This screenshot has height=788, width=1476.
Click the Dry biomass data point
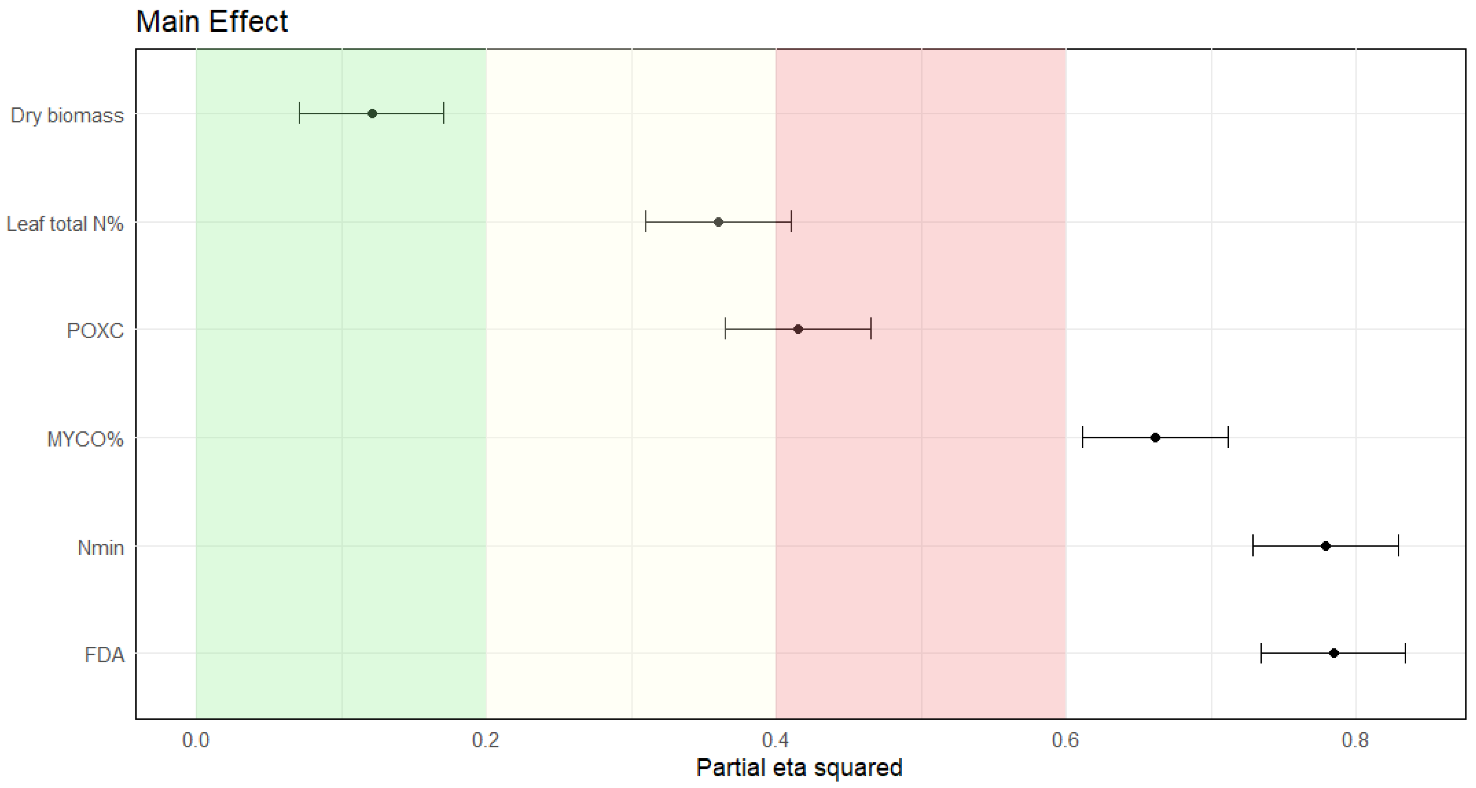[372, 114]
